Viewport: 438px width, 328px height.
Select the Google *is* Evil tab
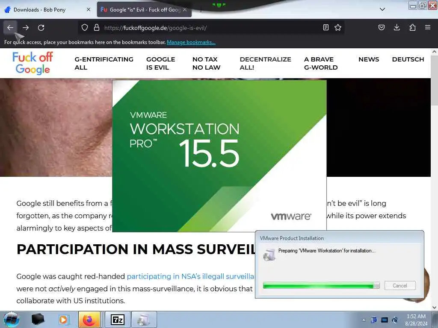pos(144,9)
